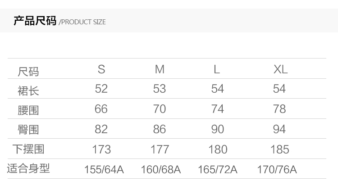Click the 臀围 row label

(x=28, y=130)
